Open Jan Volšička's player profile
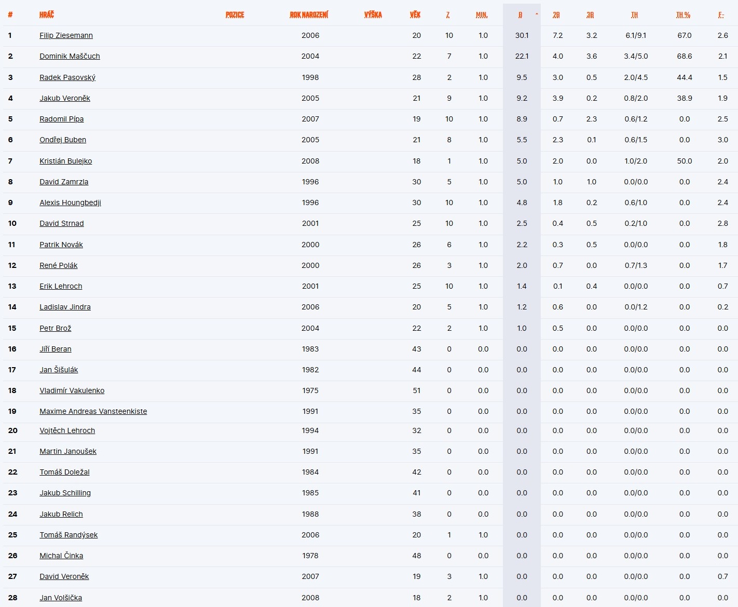738x607 pixels. click(x=61, y=598)
